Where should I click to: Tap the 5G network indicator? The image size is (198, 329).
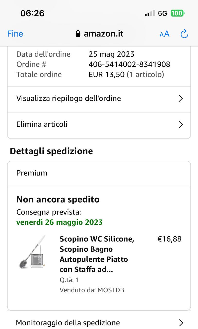click(163, 13)
